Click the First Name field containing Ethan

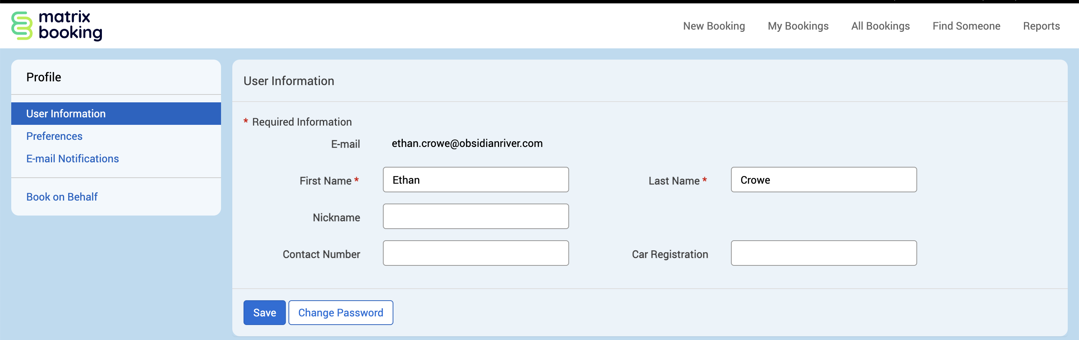click(x=475, y=180)
